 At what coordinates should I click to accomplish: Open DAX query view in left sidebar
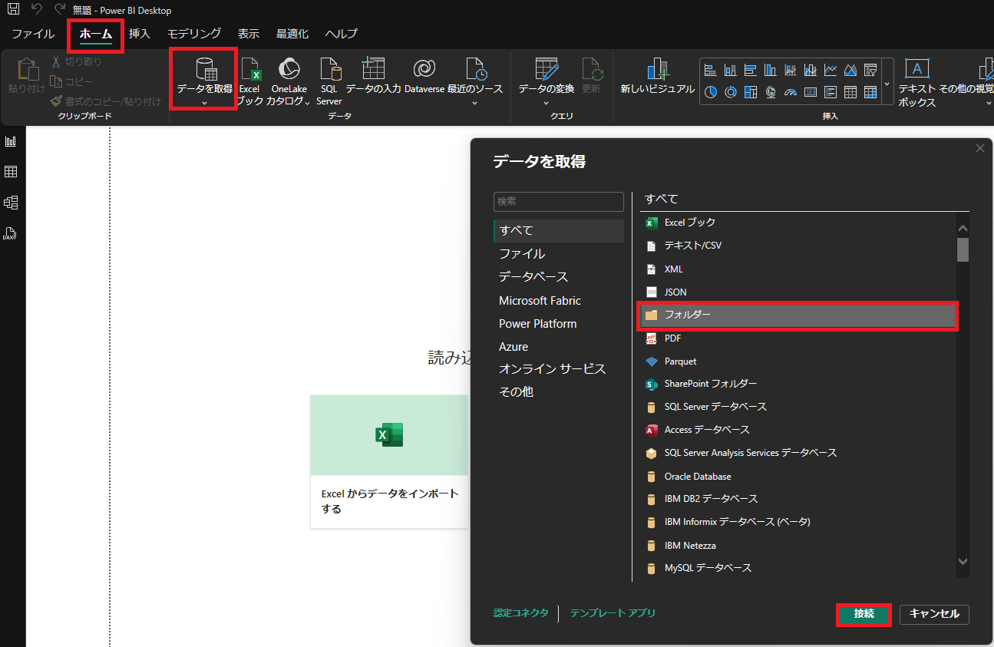click(11, 233)
